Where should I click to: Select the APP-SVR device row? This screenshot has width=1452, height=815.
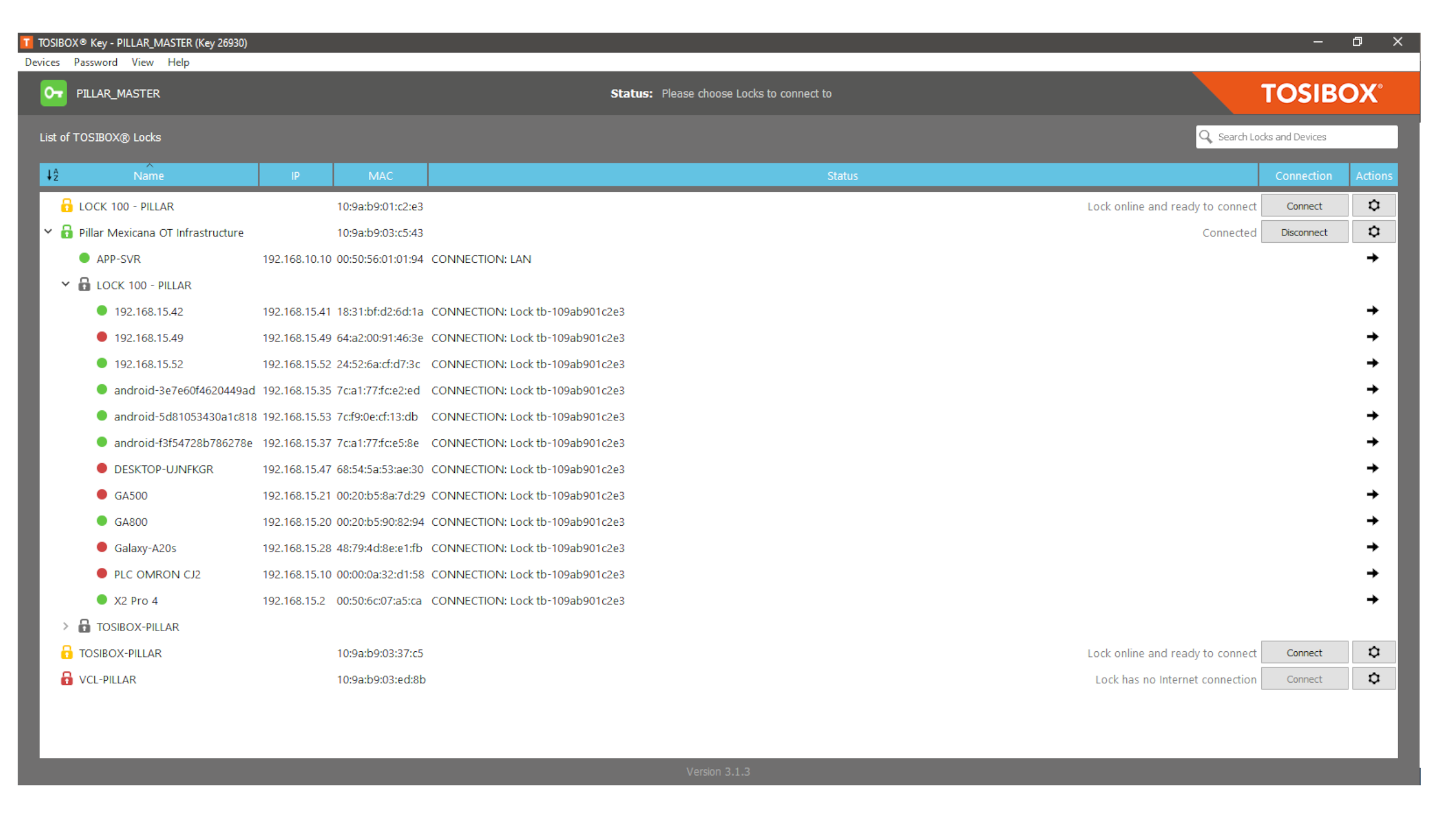[x=718, y=258]
